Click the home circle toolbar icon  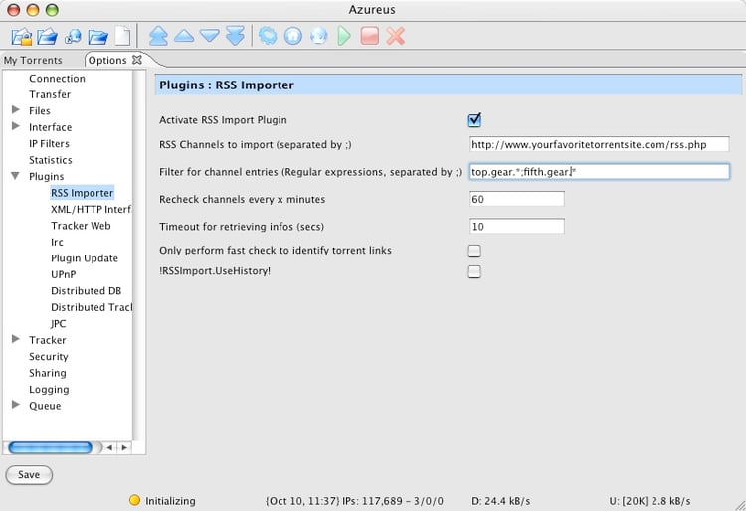pyautogui.click(x=293, y=36)
